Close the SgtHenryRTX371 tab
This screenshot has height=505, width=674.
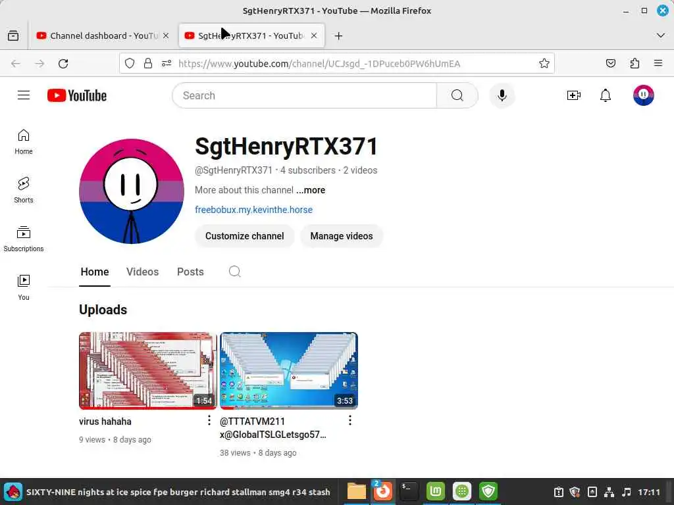pyautogui.click(x=314, y=36)
